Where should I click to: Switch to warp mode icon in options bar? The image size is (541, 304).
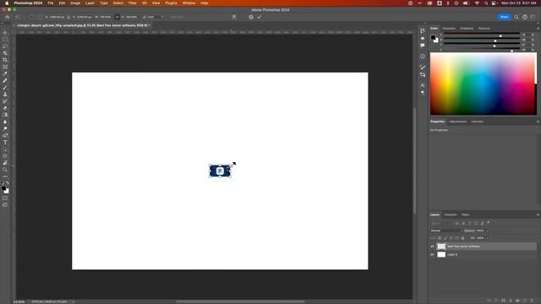pos(234,17)
